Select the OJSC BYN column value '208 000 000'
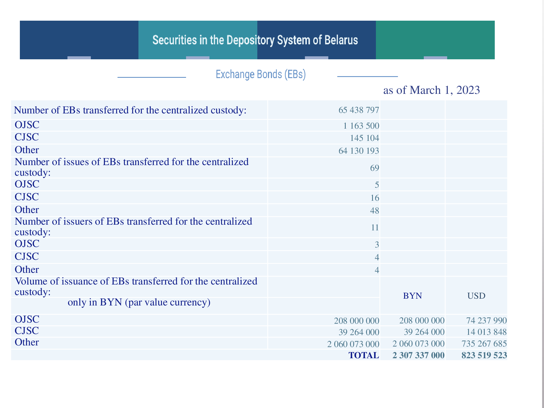The image size is (544, 408). click(x=422, y=321)
